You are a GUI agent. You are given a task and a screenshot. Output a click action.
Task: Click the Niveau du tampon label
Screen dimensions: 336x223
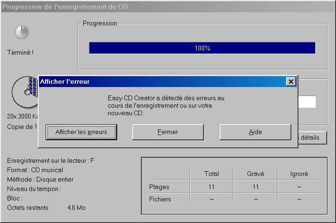pos(34,189)
